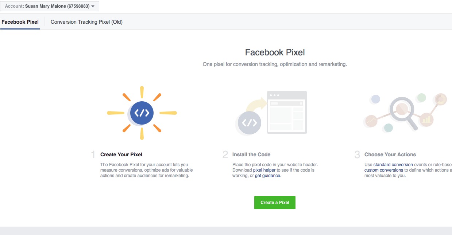Click the blue pixel code icon
The image size is (452, 235).
tap(142, 113)
